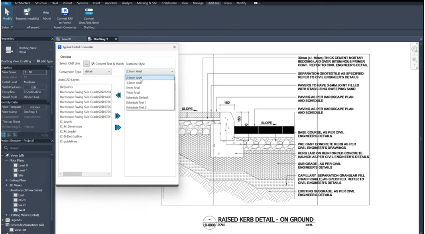Select the North elevation view
Screen dimensions: 425x234
click(22, 200)
